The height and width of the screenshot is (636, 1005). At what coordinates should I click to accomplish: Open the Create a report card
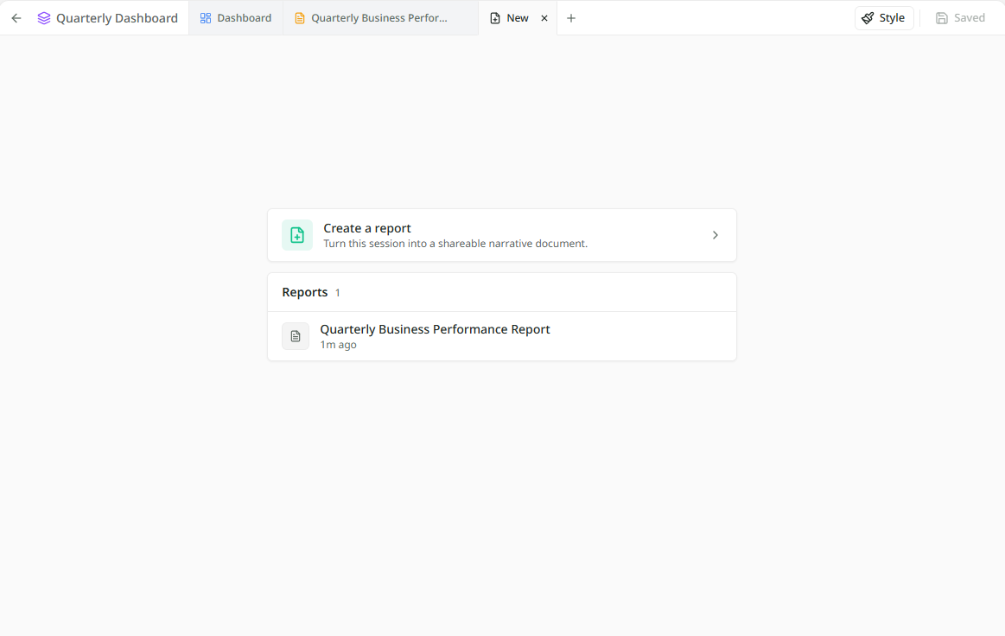pyautogui.click(x=502, y=235)
